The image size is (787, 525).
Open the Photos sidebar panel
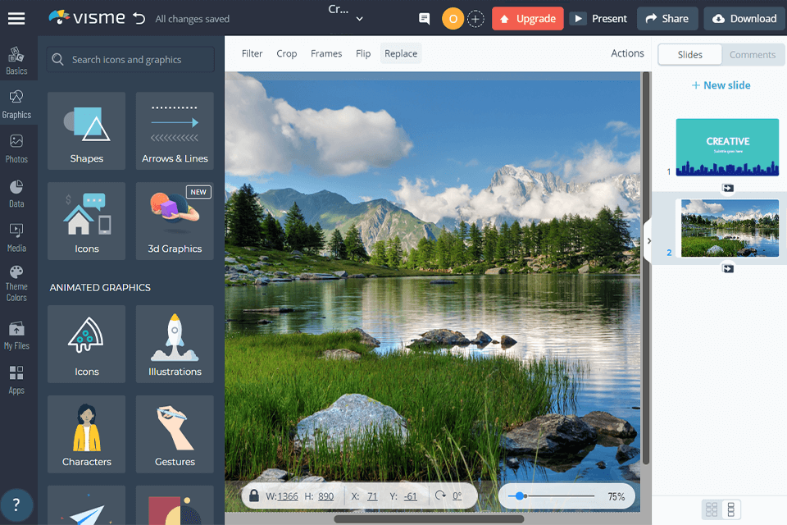click(16, 148)
